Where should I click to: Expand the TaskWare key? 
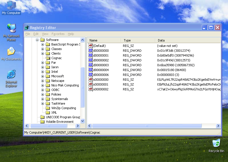click(x=42, y=103)
